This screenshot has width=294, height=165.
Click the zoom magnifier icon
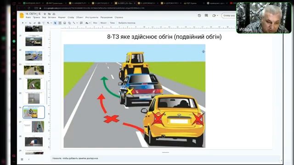(48, 23)
